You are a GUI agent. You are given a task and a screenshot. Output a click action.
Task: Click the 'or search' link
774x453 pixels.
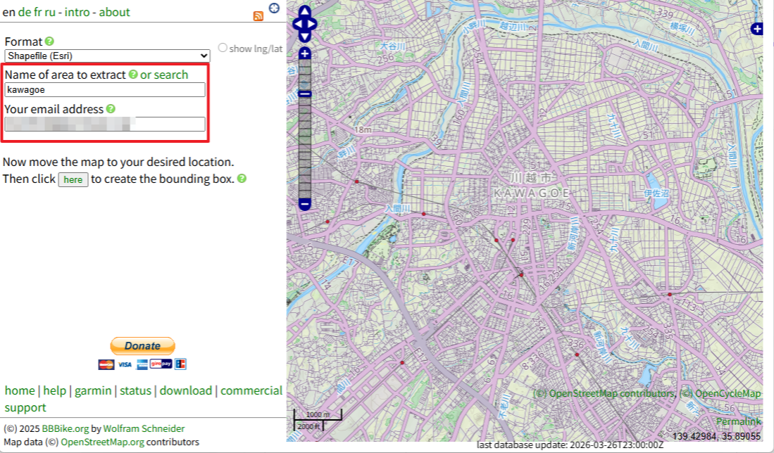pos(164,75)
